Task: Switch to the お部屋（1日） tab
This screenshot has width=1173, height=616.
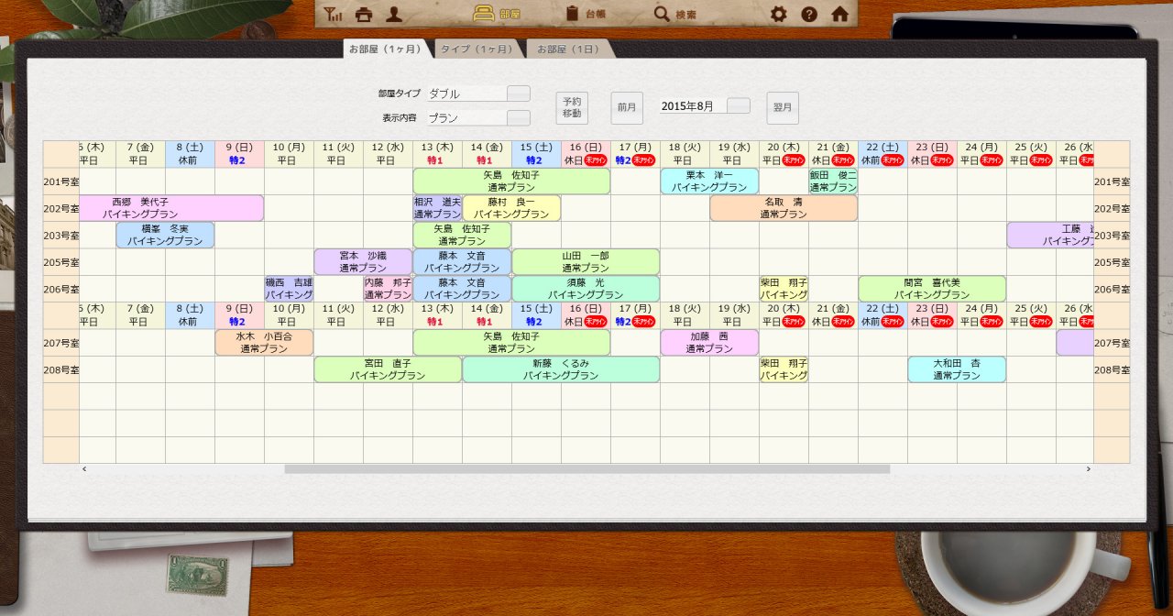Action: pyautogui.click(x=568, y=49)
